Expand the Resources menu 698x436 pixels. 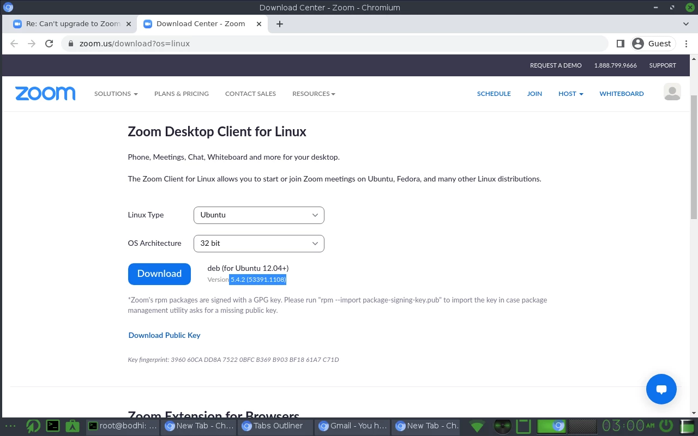click(314, 94)
